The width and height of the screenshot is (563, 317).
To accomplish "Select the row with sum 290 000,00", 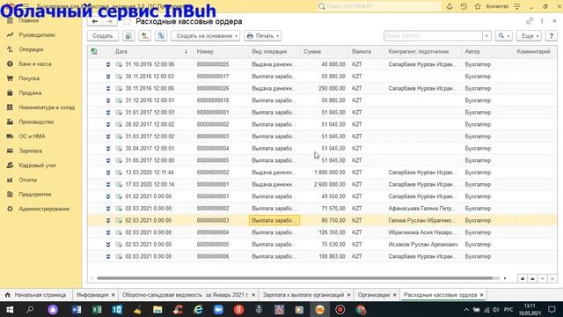I will tap(322, 88).
